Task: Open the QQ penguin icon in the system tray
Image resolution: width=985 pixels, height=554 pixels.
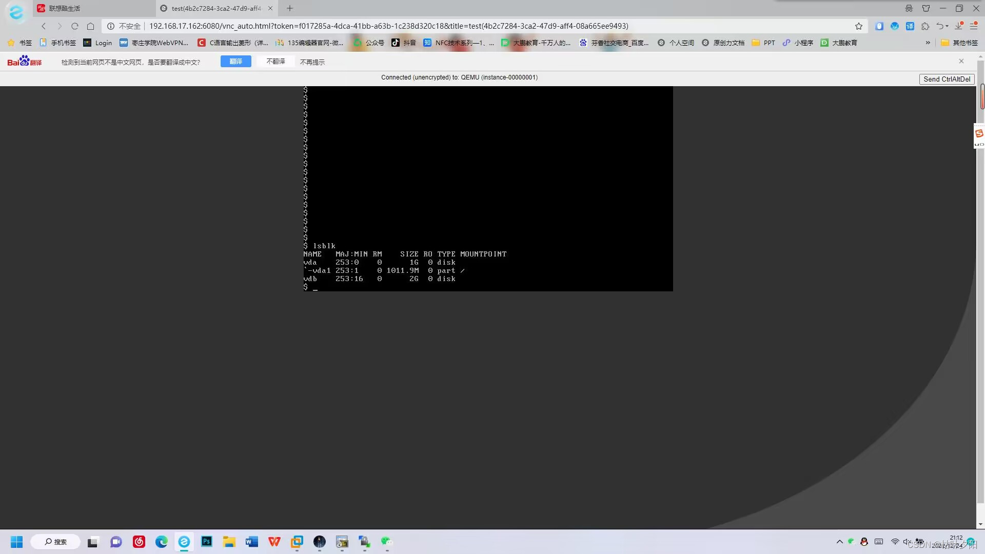Action: (864, 542)
